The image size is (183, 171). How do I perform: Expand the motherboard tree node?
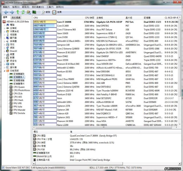pos(5,28)
